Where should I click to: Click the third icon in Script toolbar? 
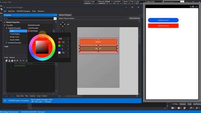pos(12,61)
